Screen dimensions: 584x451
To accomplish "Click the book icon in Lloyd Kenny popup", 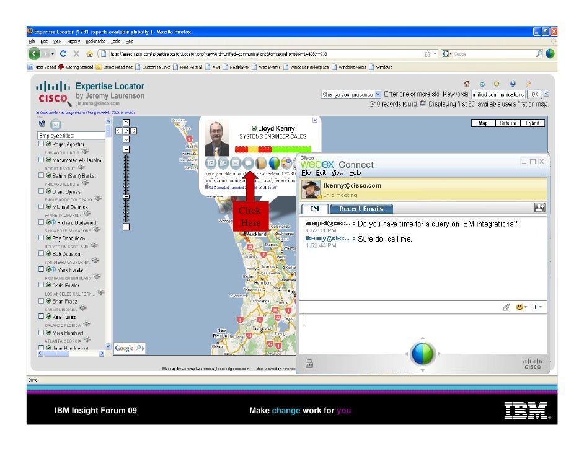I will 261,162.
